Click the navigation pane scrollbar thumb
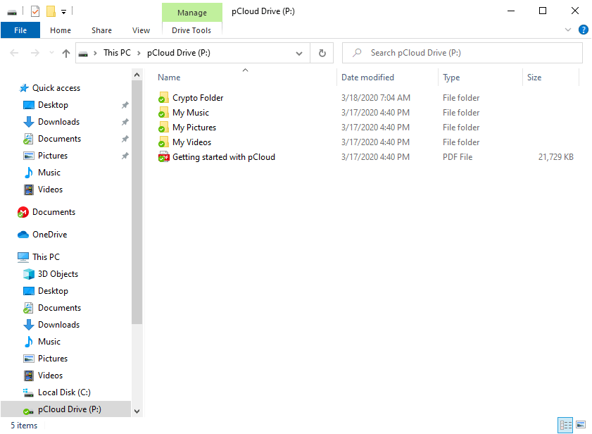The height and width of the screenshot is (434, 592). pos(137,202)
